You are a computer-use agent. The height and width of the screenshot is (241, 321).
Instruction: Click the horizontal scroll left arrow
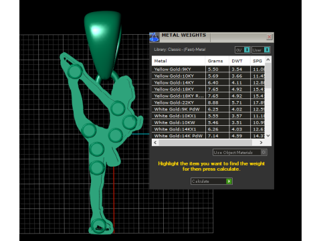click(x=155, y=143)
